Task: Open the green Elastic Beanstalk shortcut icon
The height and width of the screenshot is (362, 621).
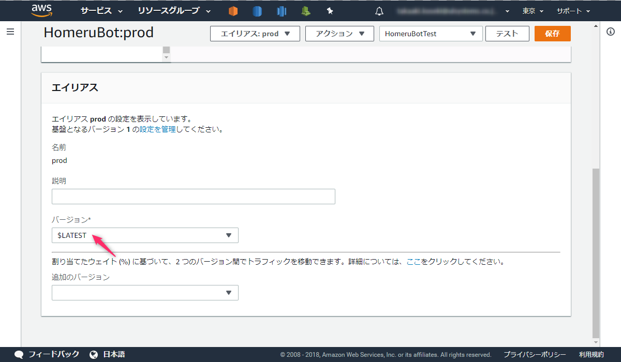Action: 305,10
